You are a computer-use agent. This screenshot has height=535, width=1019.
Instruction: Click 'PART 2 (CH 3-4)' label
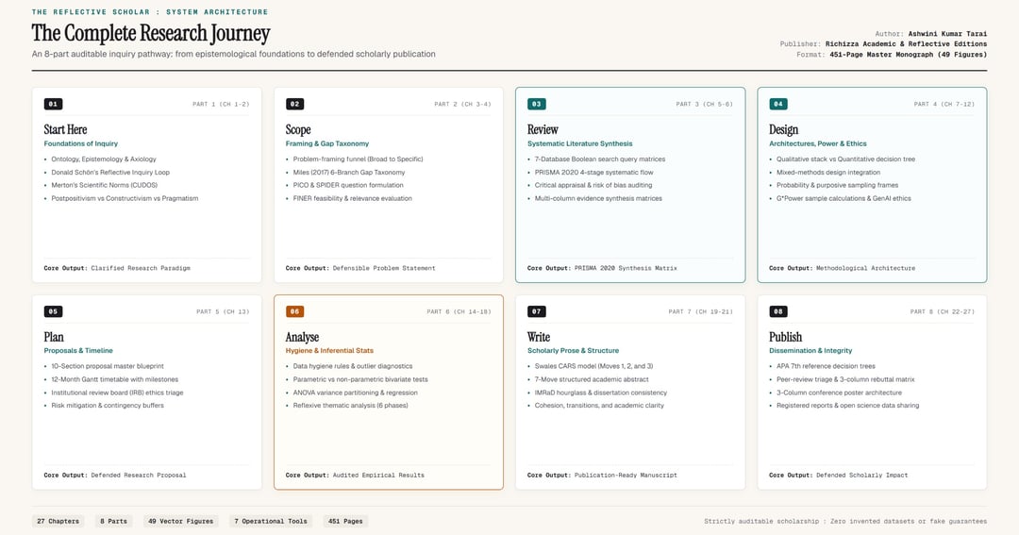(462, 104)
